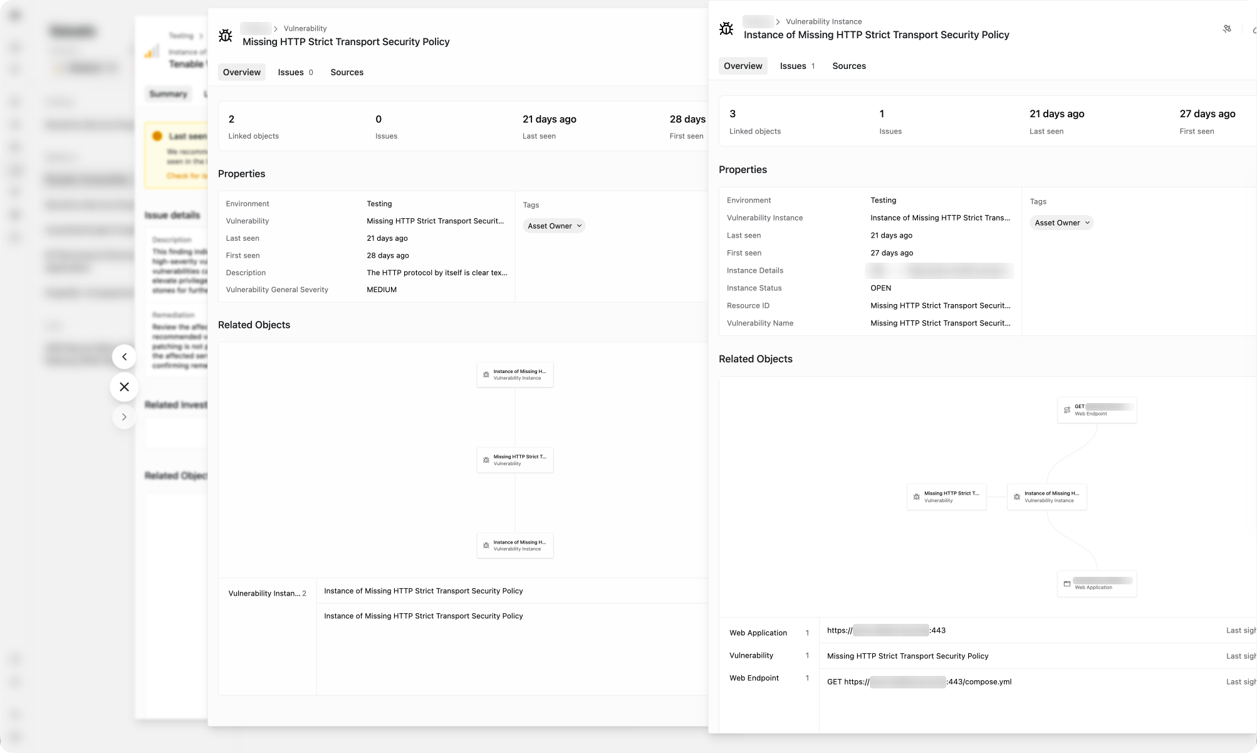Screen dimensions: 1257x753
Task: Close the overlay with the X button
Action: [x=124, y=387]
